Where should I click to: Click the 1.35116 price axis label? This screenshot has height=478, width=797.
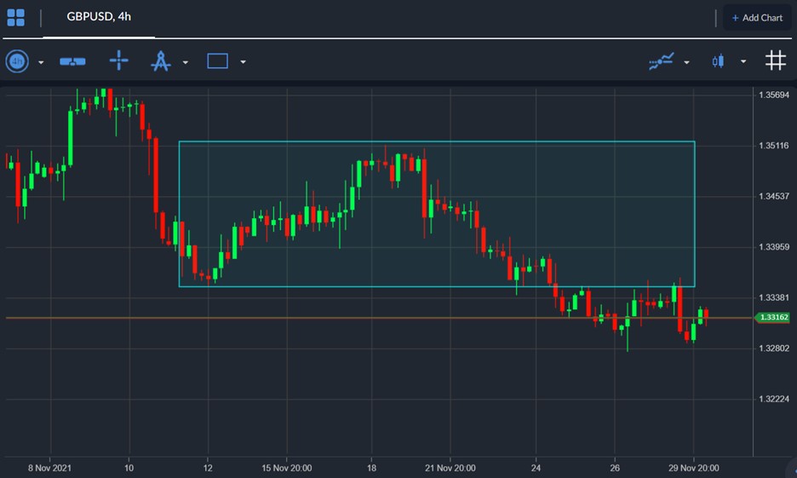click(774, 146)
